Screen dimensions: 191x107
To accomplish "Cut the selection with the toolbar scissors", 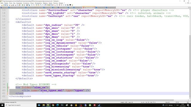I will click(16, 5).
